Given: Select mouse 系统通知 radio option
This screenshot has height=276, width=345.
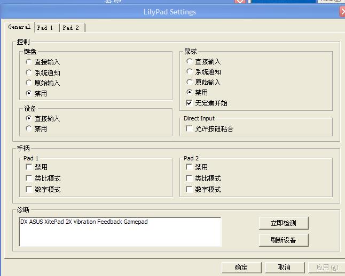Looking at the screenshot, I should tap(190, 72).
